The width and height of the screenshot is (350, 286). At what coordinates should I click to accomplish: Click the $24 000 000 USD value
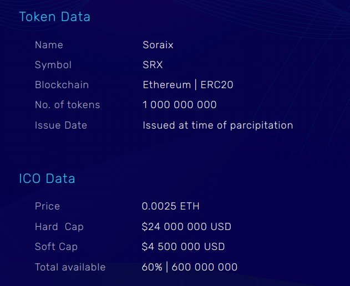[x=186, y=227]
